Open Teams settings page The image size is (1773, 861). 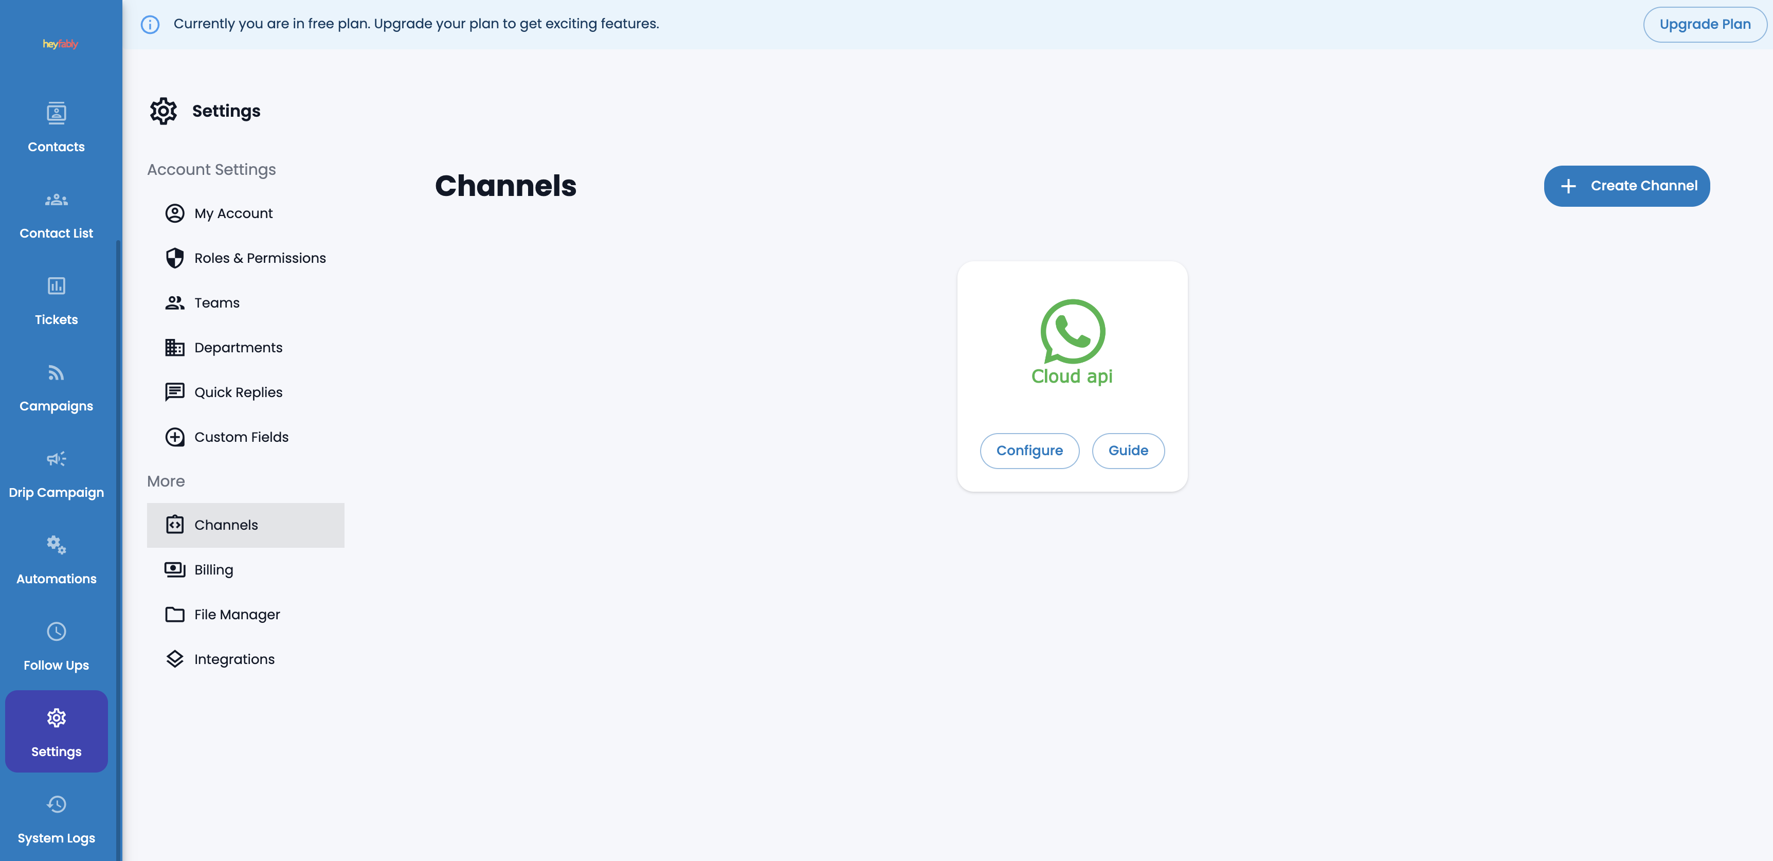tap(216, 303)
